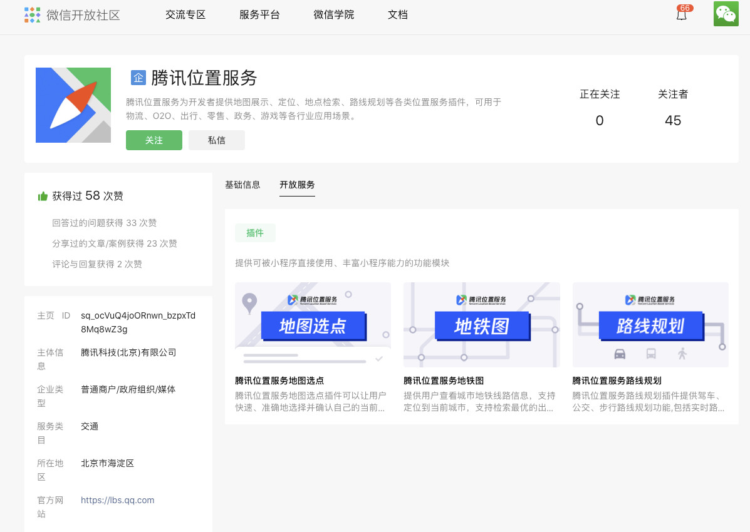Screen dimensions: 750x532
Task: Click the title 腾讯位置服务地图选点
Action: click(279, 381)
